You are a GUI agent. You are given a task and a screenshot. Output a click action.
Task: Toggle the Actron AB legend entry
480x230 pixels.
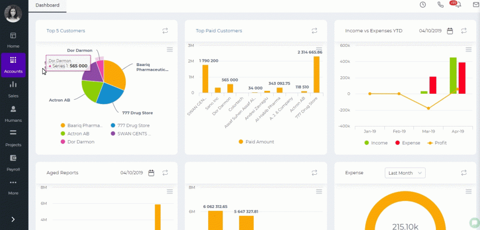[75, 134]
